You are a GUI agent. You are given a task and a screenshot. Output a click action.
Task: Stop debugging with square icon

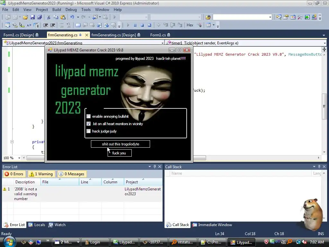pos(142,25)
